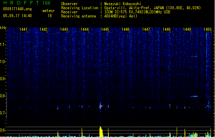
Task: Click the horizontal signal streak at 0.8 kHz
Action: (x=194, y=96)
